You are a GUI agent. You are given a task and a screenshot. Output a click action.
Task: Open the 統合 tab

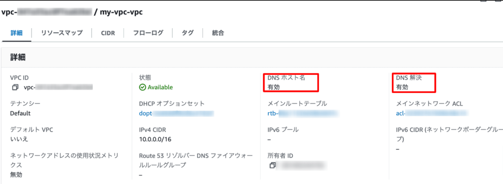coord(218,33)
